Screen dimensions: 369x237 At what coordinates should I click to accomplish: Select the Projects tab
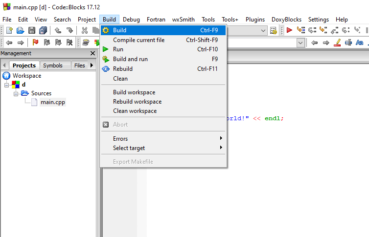pos(24,65)
